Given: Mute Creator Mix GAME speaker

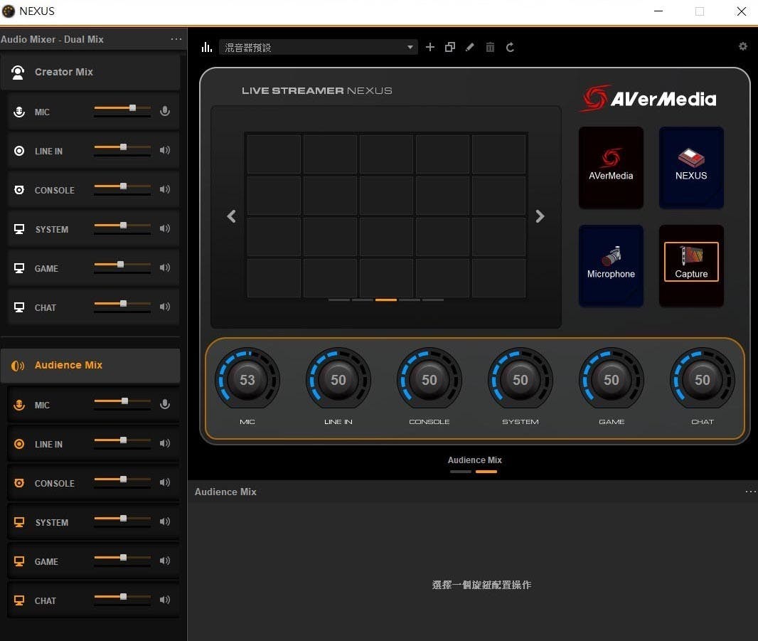Looking at the screenshot, I should click(165, 267).
